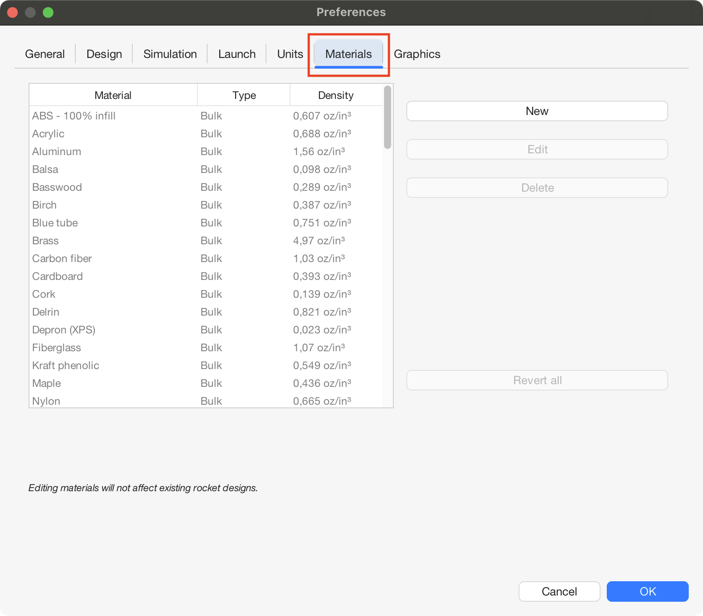This screenshot has width=703, height=616.
Task: Switch to the Graphics tab
Action: pyautogui.click(x=417, y=54)
